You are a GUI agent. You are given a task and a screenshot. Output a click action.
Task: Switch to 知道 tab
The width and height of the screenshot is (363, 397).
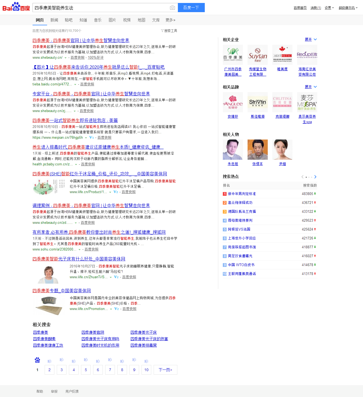[x=83, y=20]
